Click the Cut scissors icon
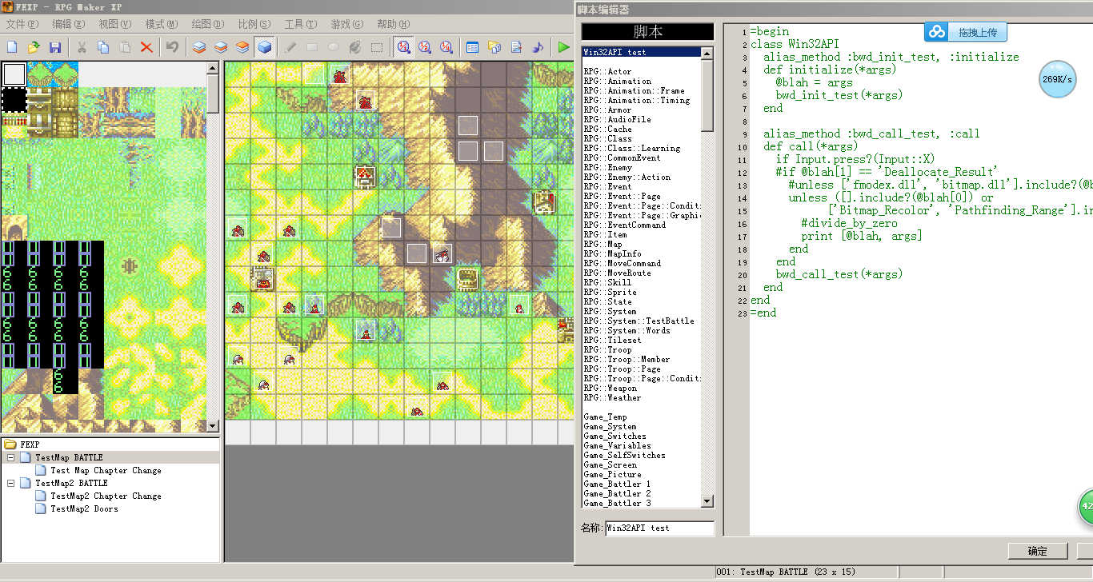Viewport: 1093px width, 582px height. coord(82,47)
